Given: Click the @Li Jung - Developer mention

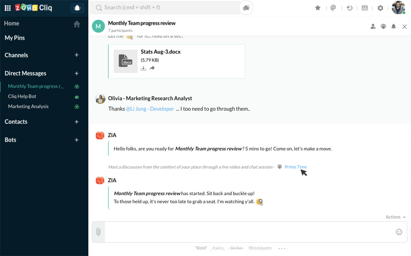Looking at the screenshot, I should pos(150,109).
